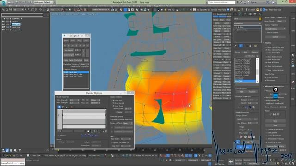Image resolution: width=296 pixels, height=166 pixels.
Task: Toggle the Mirror checkbox in Painter Options
Action: [59, 142]
